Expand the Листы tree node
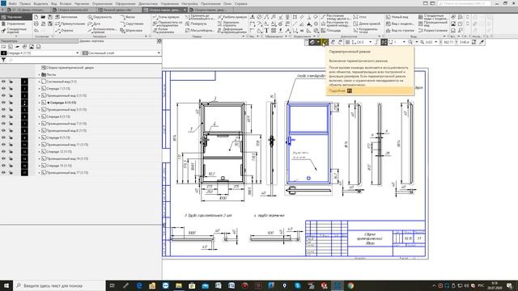Image resolution: width=518 pixels, height=291 pixels. click(x=40, y=75)
